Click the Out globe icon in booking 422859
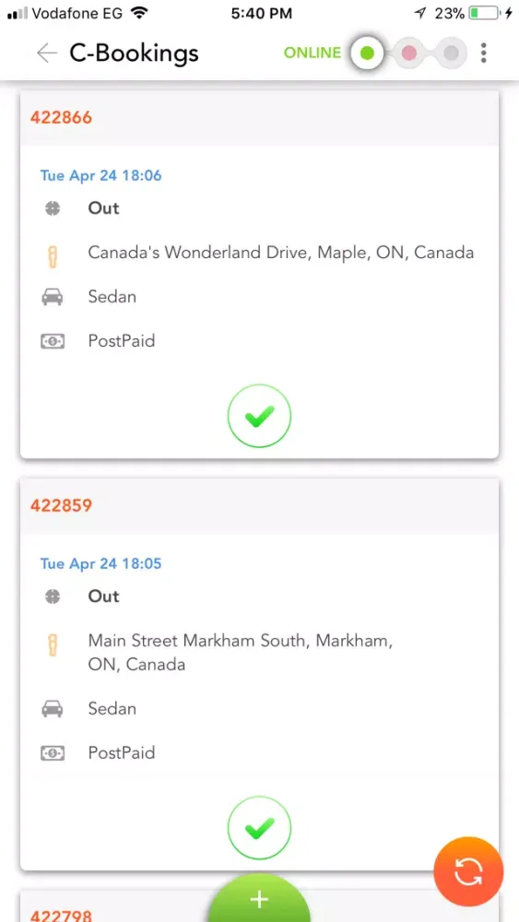Viewport: 519px width, 922px height. [53, 597]
